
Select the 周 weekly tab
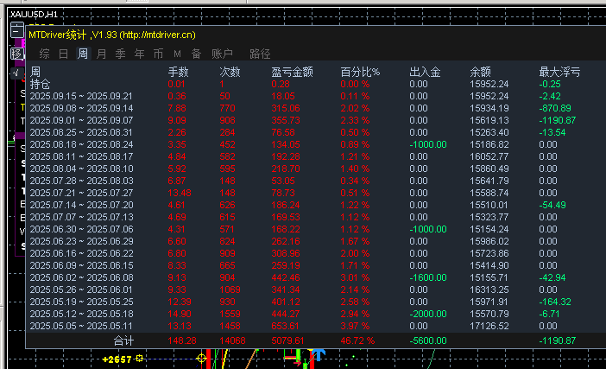click(x=83, y=54)
